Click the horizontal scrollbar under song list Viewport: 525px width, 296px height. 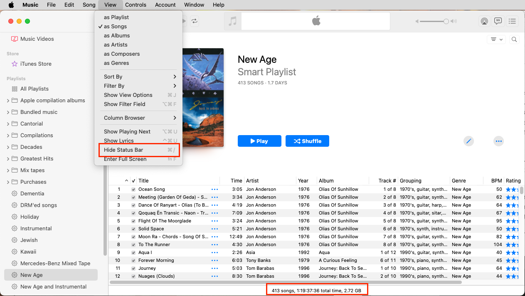click(x=286, y=282)
